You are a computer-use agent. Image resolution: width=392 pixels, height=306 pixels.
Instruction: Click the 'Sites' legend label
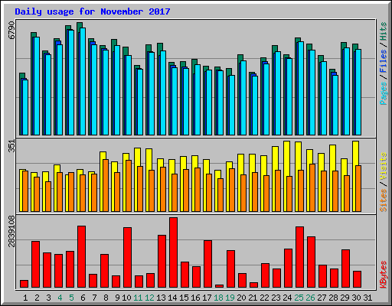384,200
